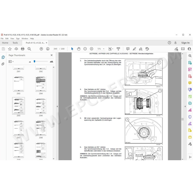
Task: Zoom out with minus button
Action: [x=85, y=49]
